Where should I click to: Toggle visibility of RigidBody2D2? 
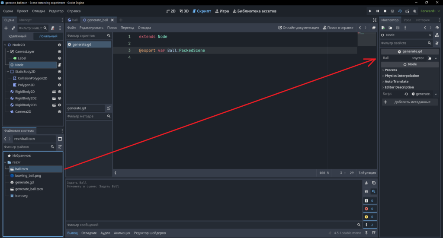click(59, 98)
